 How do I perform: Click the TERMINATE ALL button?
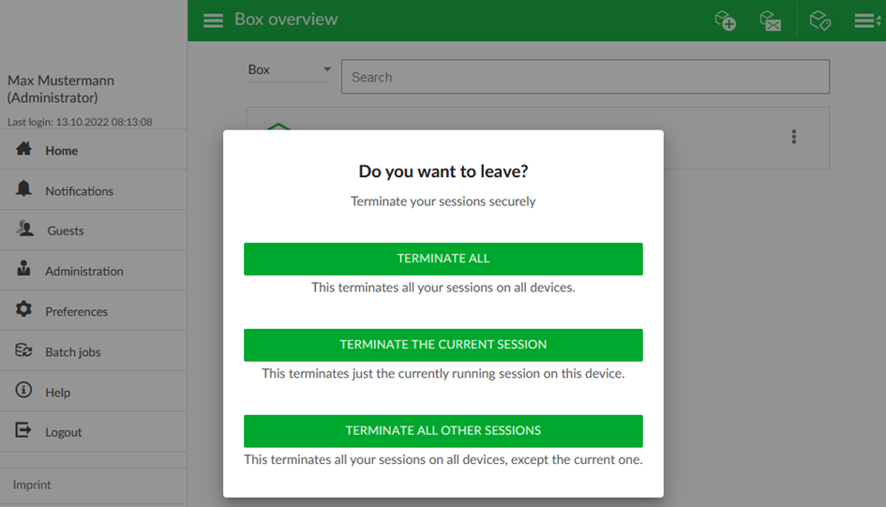pyautogui.click(x=443, y=260)
